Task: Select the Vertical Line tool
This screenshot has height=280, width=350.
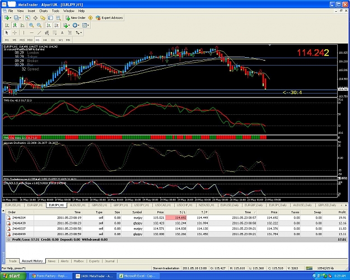Action: click(x=24, y=33)
